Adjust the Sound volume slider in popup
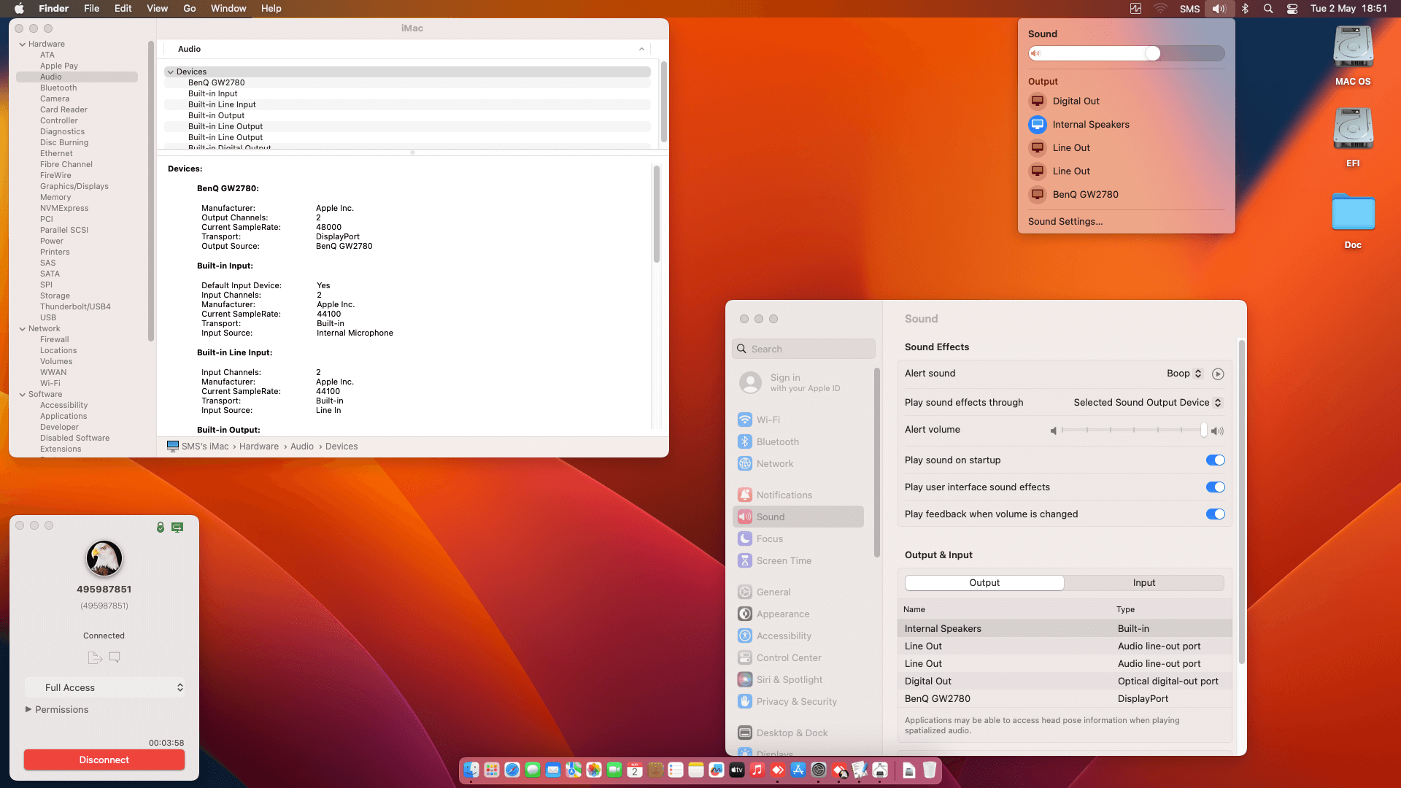 pos(1127,53)
